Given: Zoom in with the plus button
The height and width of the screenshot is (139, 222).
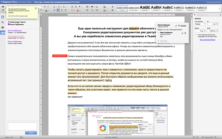Looking at the screenshot, I should pos(215,137).
